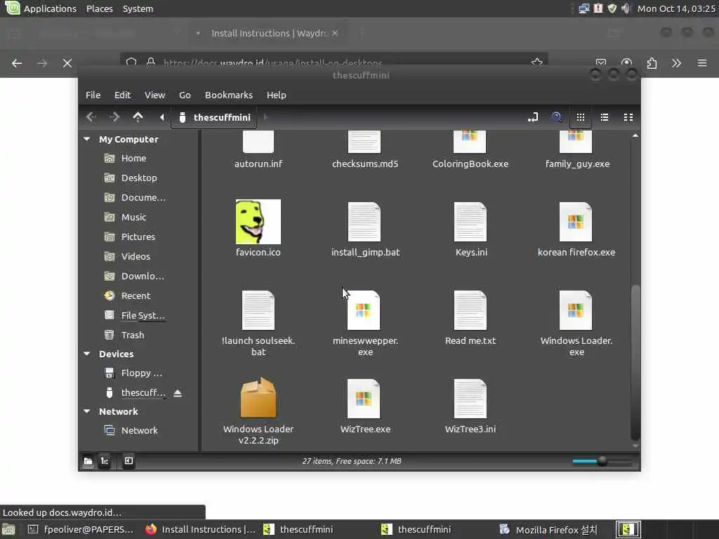The image size is (719, 539).
Task: Open the Edit menu
Action: point(122,95)
